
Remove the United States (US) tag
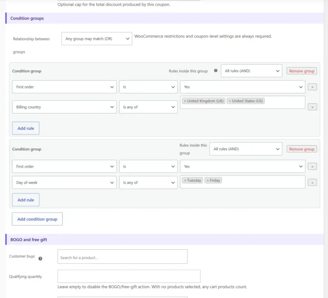coord(230,101)
